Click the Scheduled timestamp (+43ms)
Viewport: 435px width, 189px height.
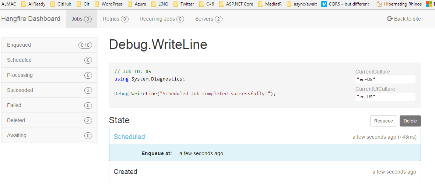coord(385,137)
